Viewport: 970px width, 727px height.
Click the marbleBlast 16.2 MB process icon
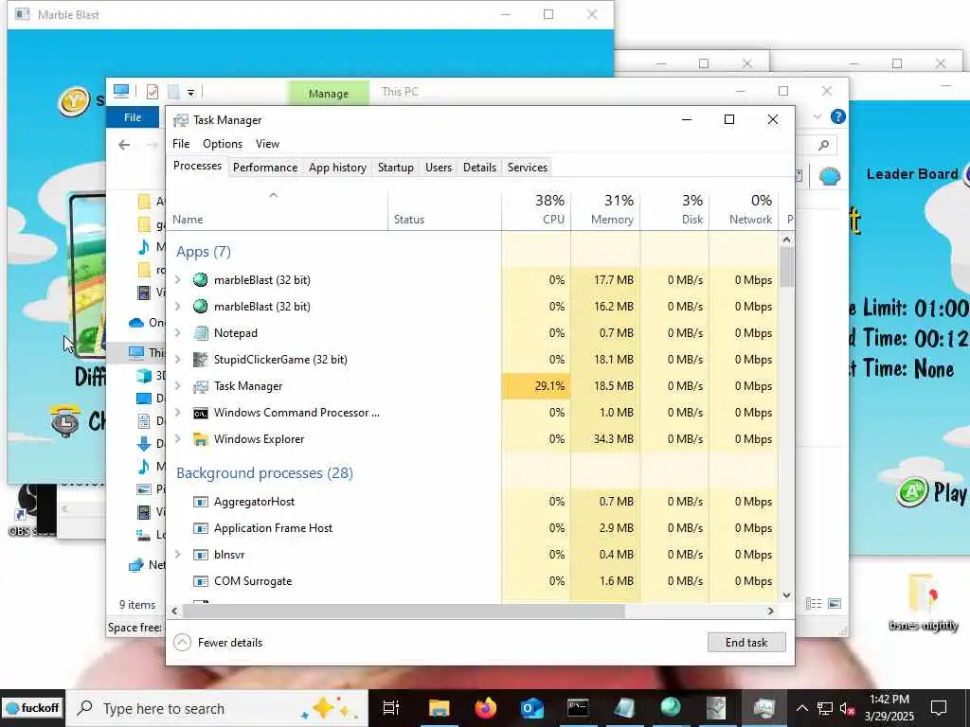pyautogui.click(x=201, y=307)
